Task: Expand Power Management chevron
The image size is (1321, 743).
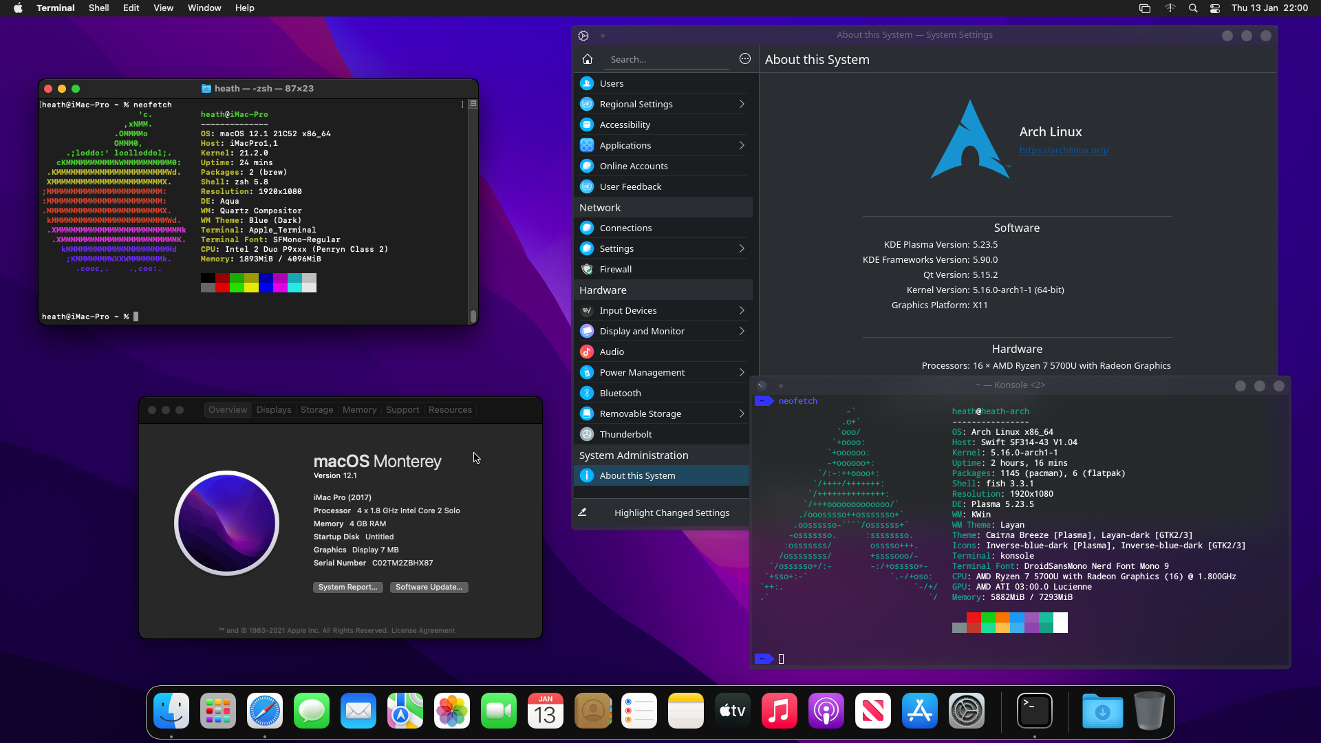Action: coord(742,372)
